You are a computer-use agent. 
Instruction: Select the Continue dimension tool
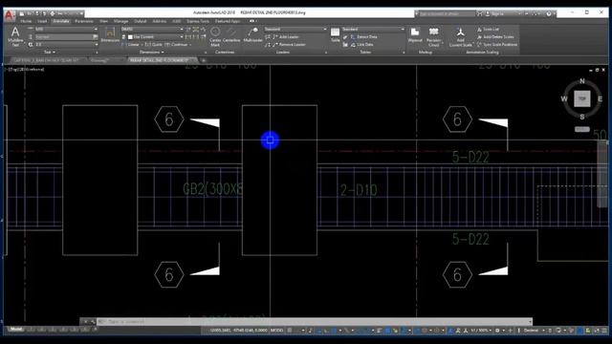click(x=176, y=45)
